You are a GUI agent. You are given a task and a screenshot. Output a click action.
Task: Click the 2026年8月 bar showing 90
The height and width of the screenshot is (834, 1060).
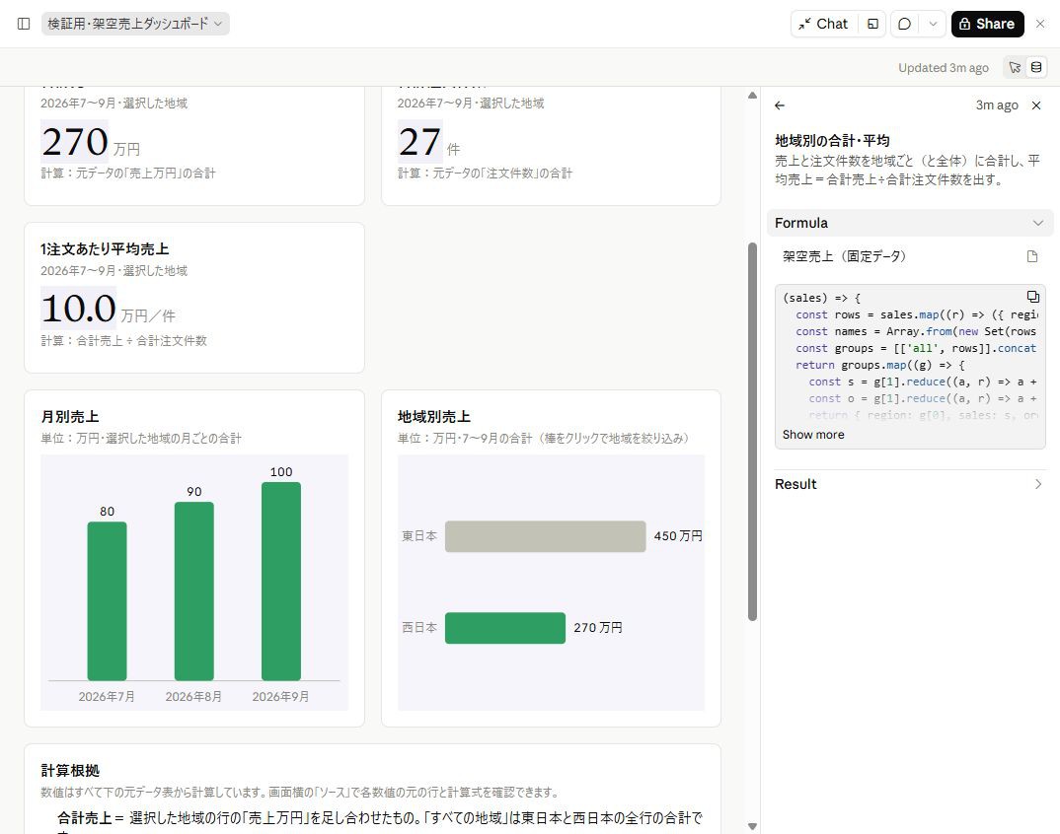click(194, 591)
